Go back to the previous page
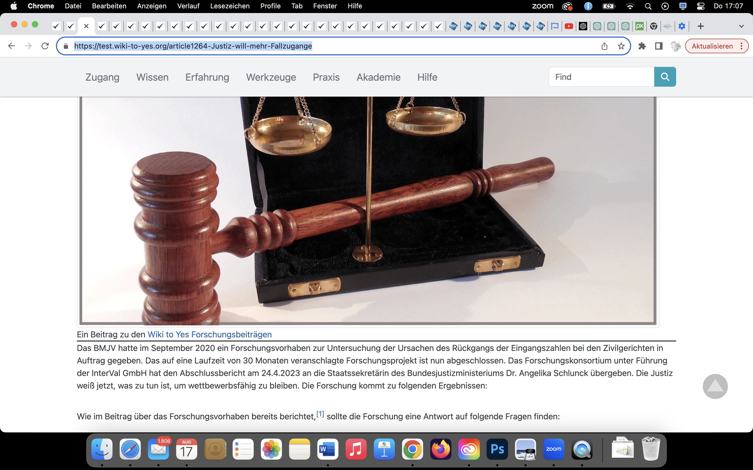The image size is (753, 470). [12, 46]
